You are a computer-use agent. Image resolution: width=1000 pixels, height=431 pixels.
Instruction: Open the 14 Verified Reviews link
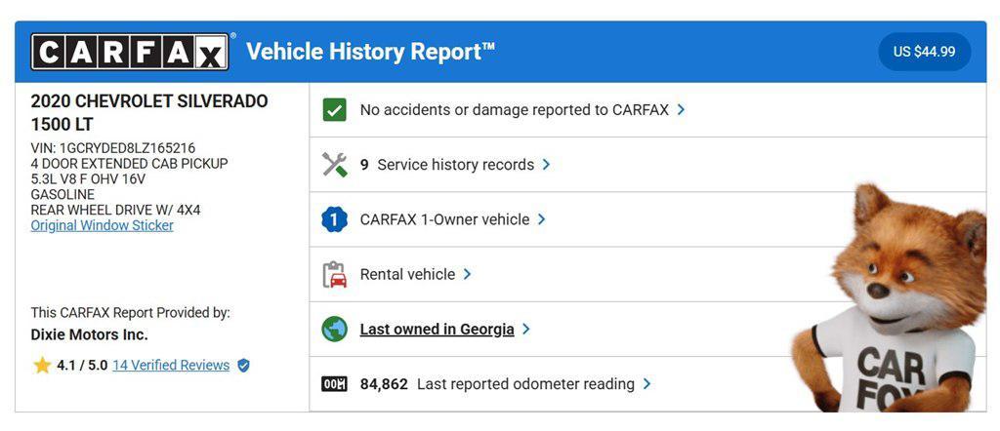[171, 366]
